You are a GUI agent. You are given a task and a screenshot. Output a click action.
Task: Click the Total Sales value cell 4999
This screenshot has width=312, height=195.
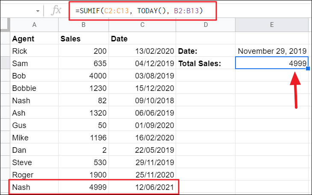pyautogui.click(x=272, y=64)
